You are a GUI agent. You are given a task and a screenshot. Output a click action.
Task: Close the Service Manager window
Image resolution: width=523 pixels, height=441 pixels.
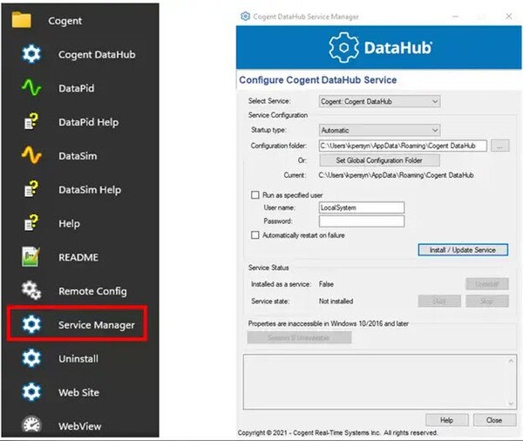509,16
